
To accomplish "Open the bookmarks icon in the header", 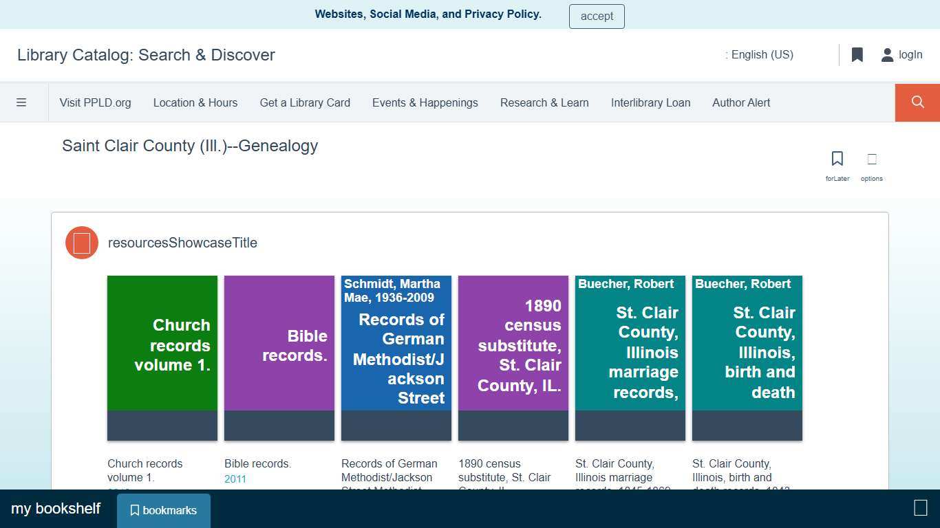I will pyautogui.click(x=857, y=54).
